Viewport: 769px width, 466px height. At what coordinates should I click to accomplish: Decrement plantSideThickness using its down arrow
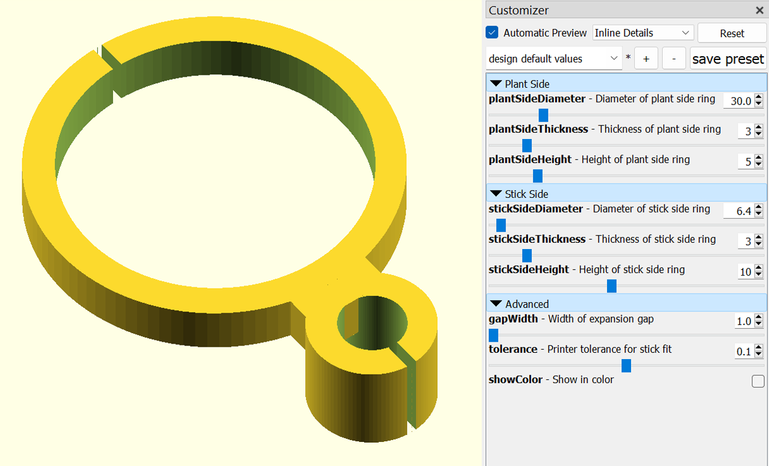pos(758,134)
